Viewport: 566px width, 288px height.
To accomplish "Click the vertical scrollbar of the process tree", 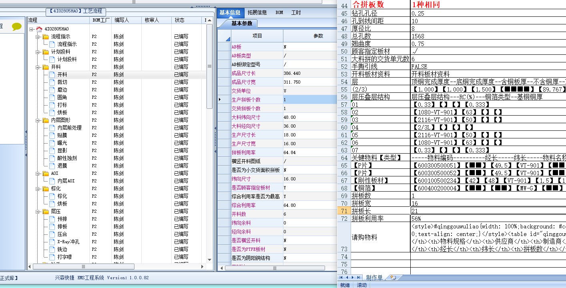I will tap(209, 66).
